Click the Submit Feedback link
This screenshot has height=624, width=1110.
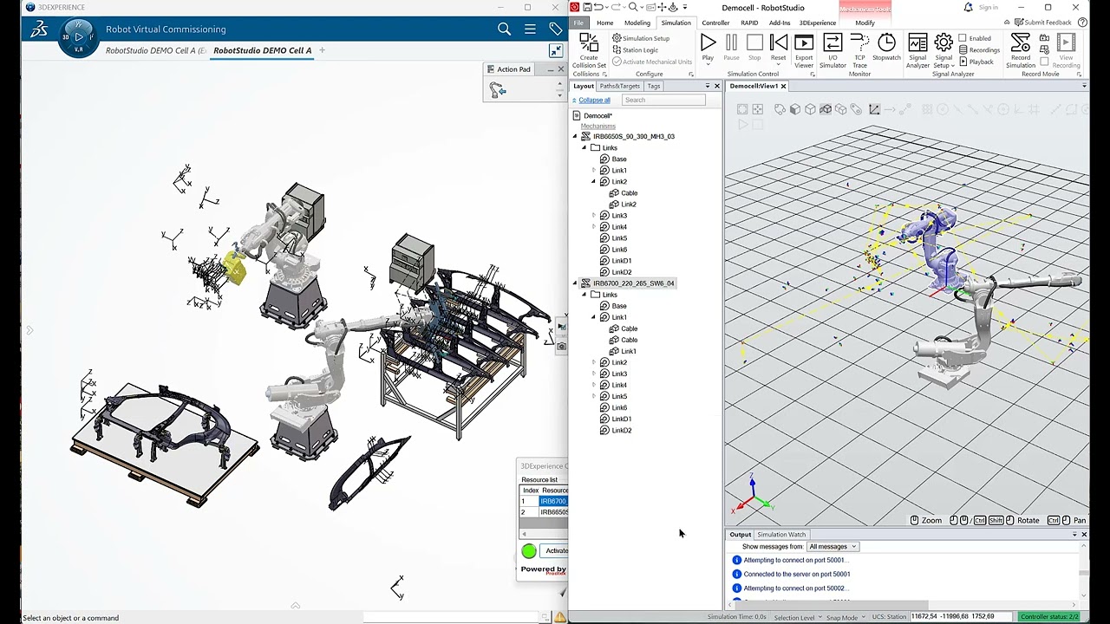click(1042, 23)
